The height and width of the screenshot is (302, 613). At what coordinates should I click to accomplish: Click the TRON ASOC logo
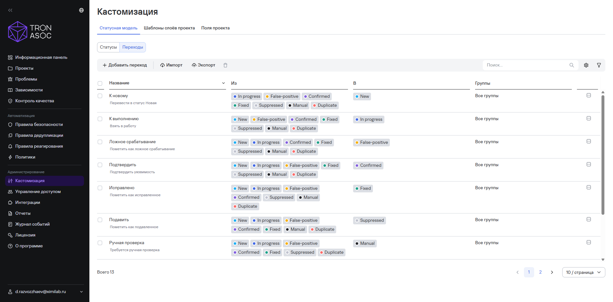[30, 32]
